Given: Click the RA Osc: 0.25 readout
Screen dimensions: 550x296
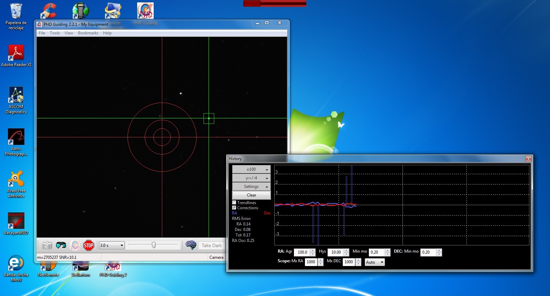Looking at the screenshot, I should [x=243, y=241].
